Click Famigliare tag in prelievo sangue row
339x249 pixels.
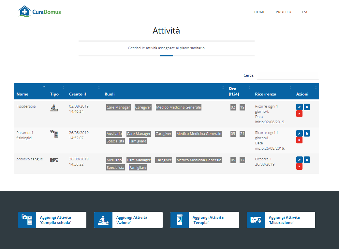pos(138,168)
